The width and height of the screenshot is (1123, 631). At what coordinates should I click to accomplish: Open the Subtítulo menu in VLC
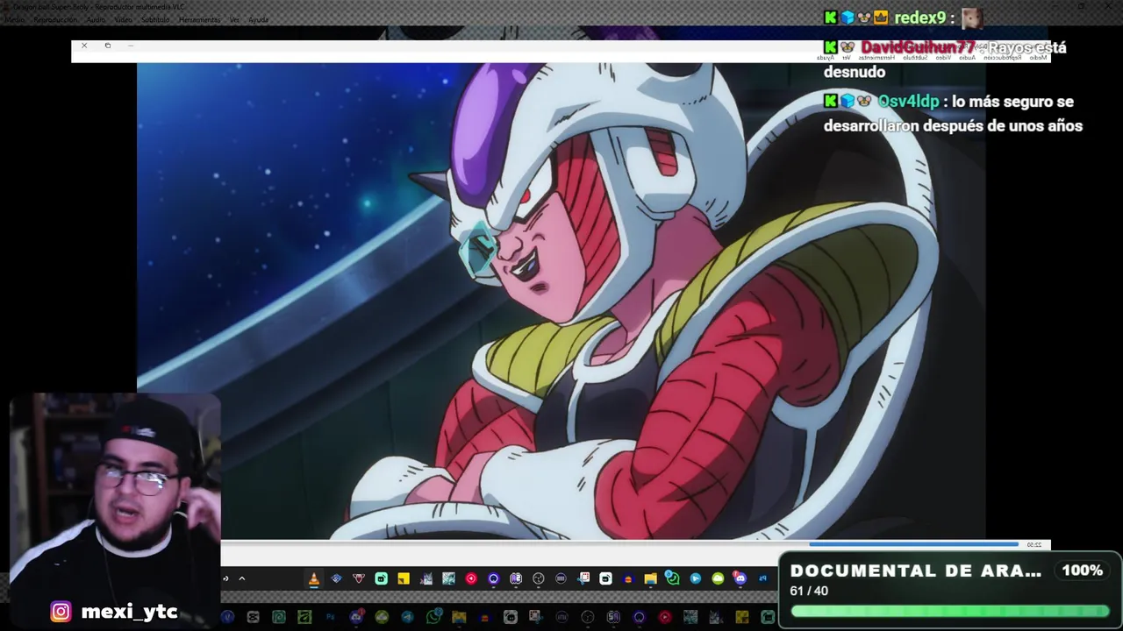point(155,19)
